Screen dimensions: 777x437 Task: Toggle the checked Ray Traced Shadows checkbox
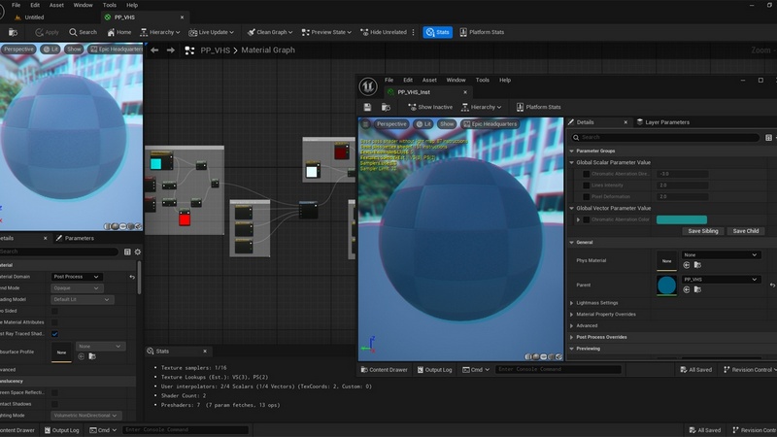54,334
